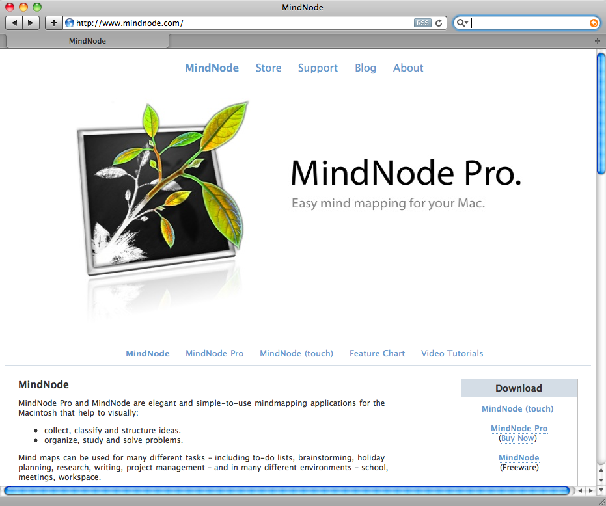Open the Support navigation link
The image size is (606, 506).
coord(318,68)
